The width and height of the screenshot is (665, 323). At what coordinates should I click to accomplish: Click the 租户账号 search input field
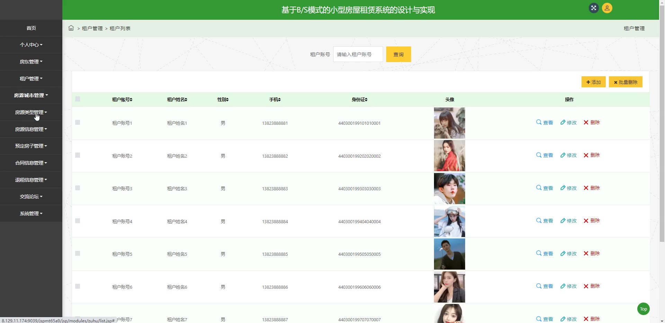(358, 54)
